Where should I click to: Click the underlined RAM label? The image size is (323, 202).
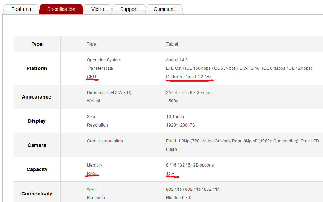(x=91, y=174)
